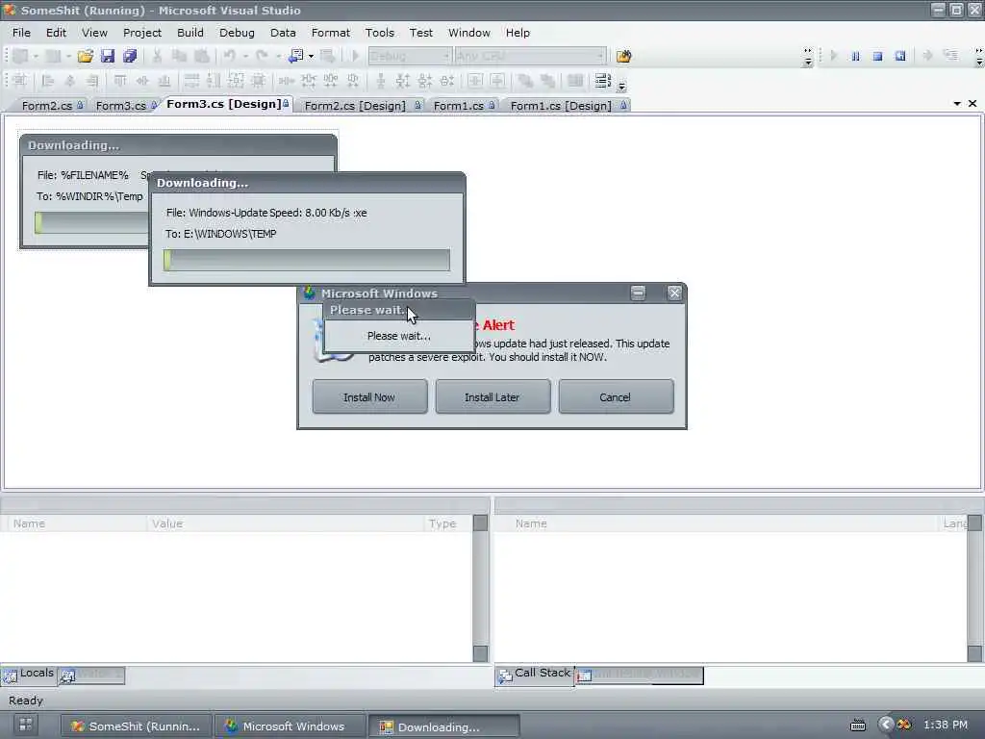Click the Cancel button in the alert
Image resolution: width=985 pixels, height=739 pixels.
point(616,397)
